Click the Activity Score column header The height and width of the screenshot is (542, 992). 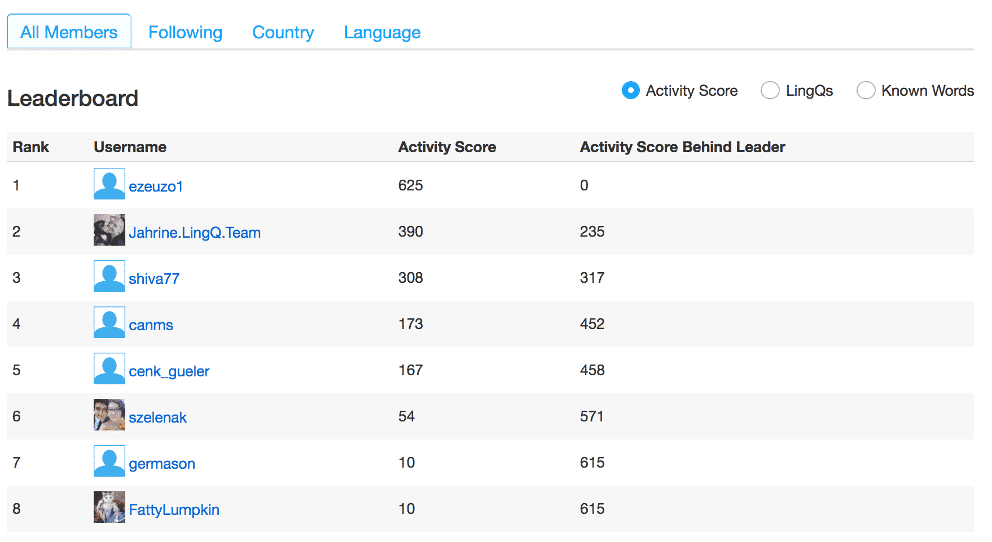pyautogui.click(x=447, y=147)
